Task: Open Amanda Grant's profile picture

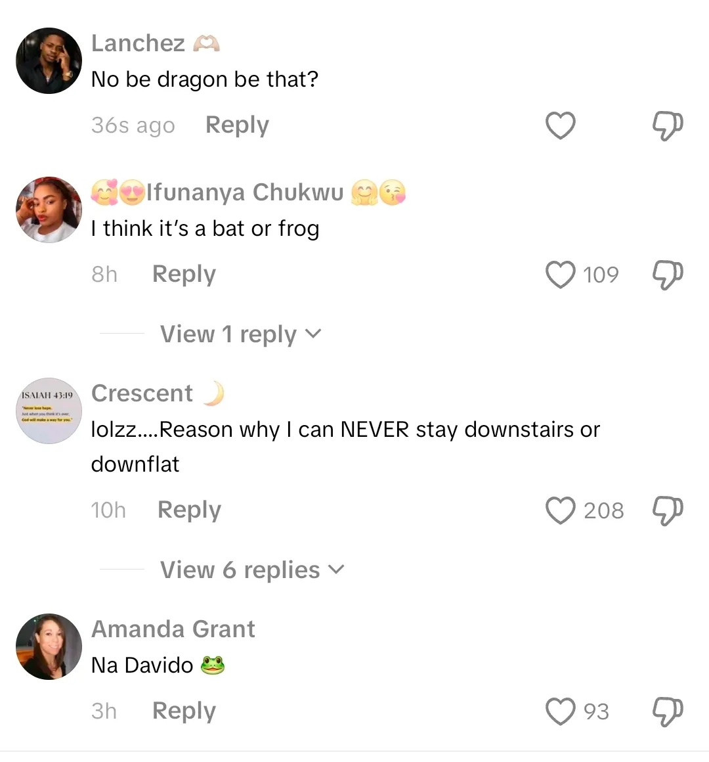Action: pyautogui.click(x=49, y=646)
